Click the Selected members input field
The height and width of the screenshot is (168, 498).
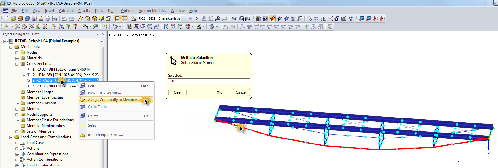tap(209, 81)
